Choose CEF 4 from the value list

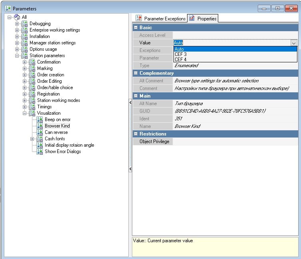tap(181, 60)
